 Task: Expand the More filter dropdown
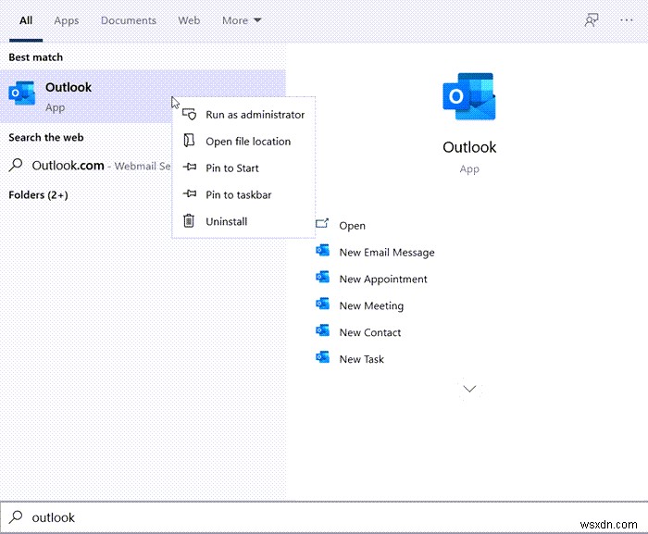(x=242, y=20)
